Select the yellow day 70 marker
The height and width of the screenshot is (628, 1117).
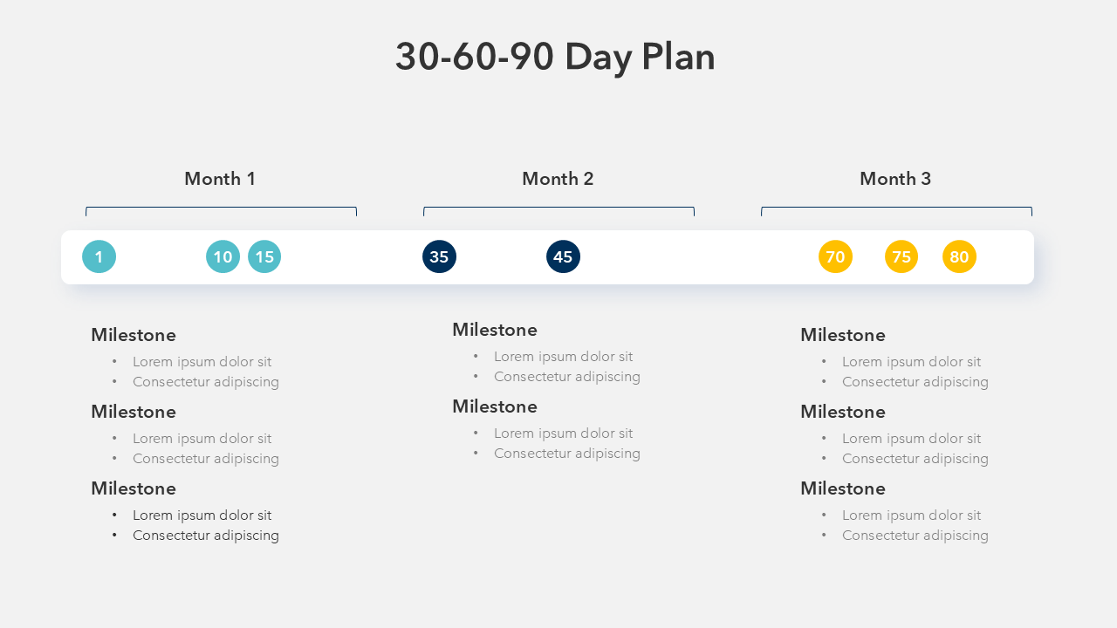[x=835, y=256]
